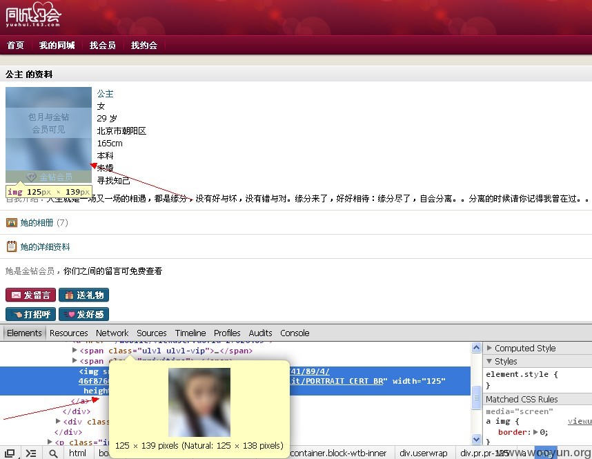Viewport: 592px width, 459px height.
Task: Open 找会员 navigation item
Action: tap(102, 46)
